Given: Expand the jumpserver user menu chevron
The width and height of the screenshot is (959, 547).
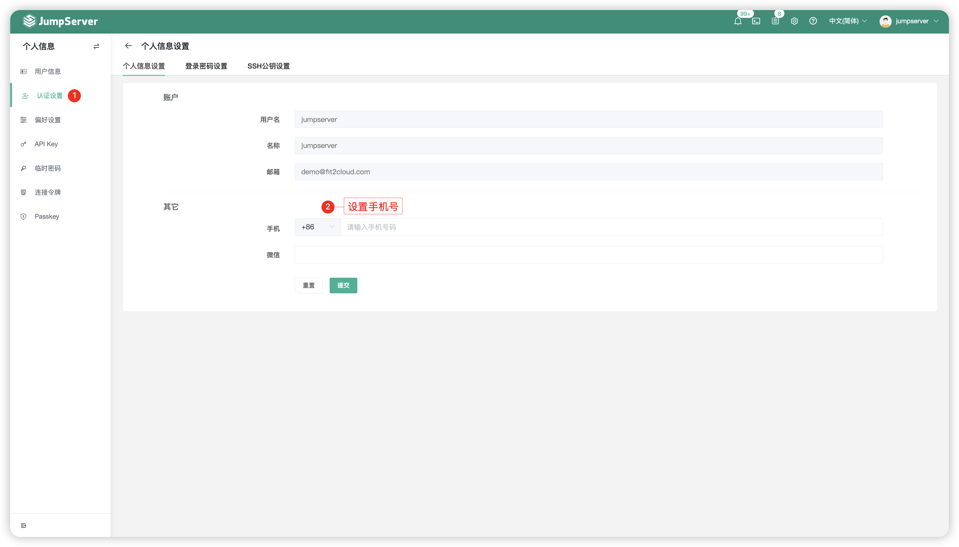Looking at the screenshot, I should [x=936, y=21].
